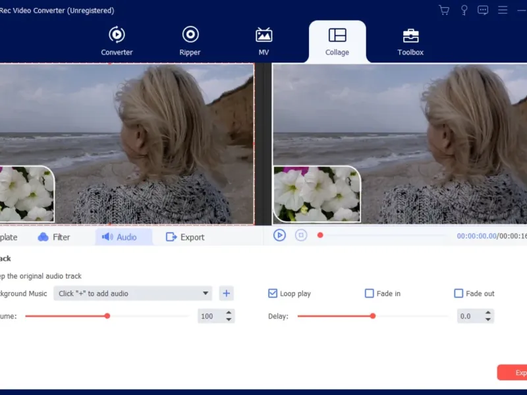
Task: Switch to the Filter tab
Action: (x=54, y=237)
